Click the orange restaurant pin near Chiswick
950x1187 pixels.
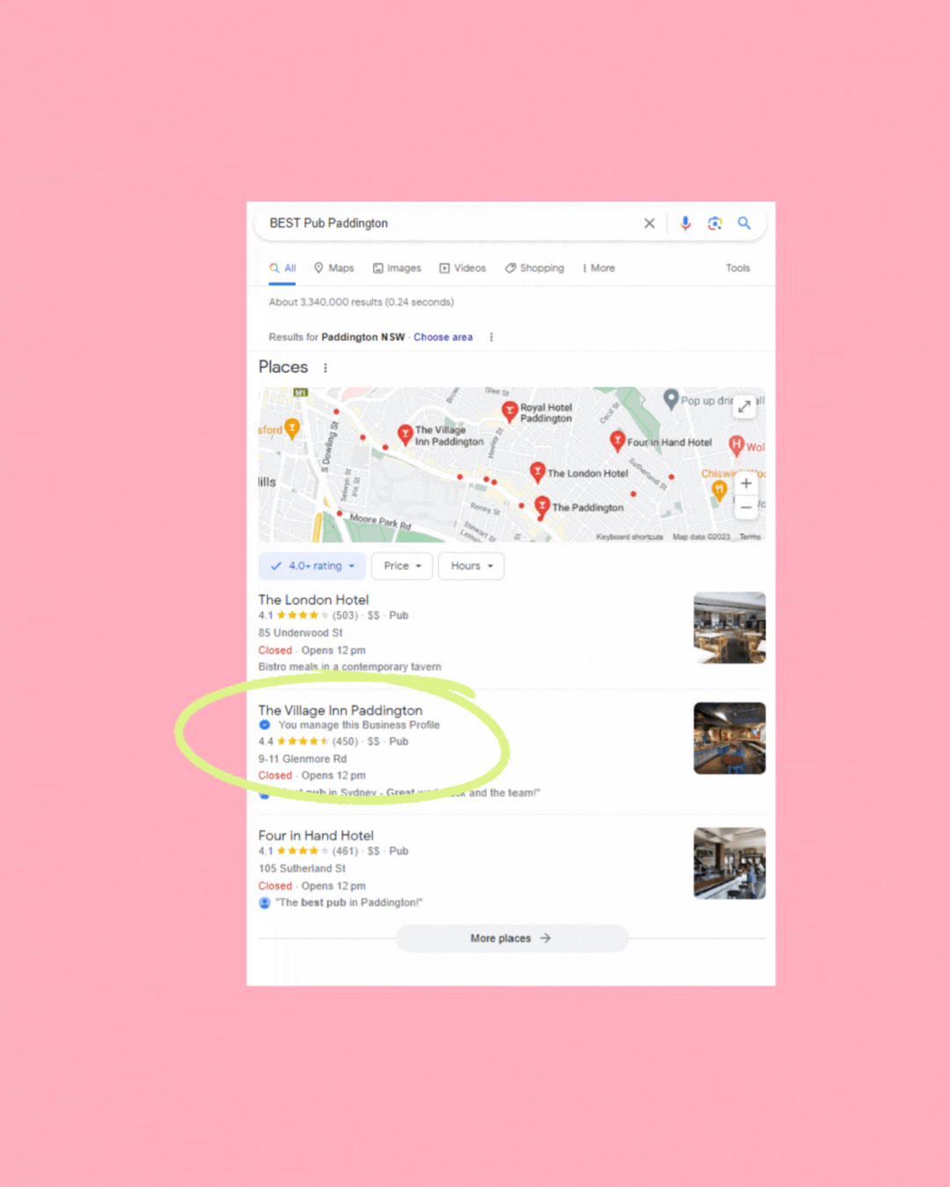[720, 491]
